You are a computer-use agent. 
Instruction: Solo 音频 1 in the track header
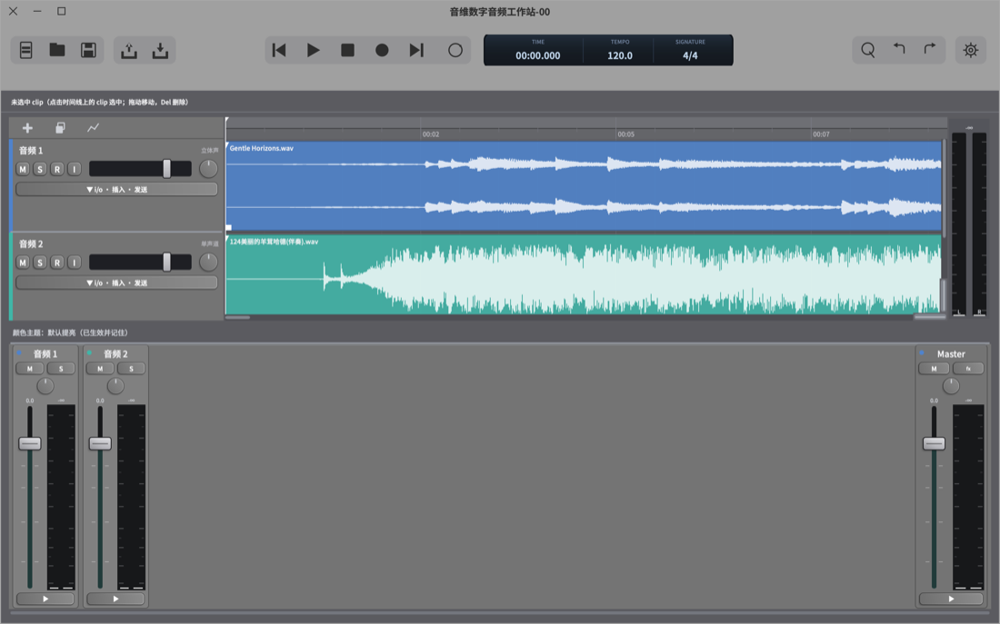pos(40,169)
